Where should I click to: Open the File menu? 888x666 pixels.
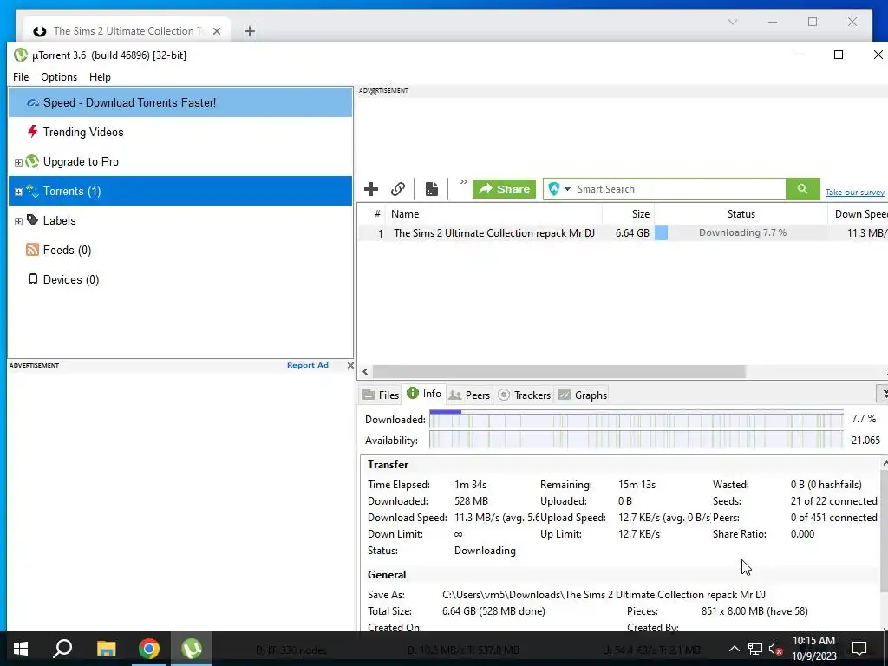point(21,77)
